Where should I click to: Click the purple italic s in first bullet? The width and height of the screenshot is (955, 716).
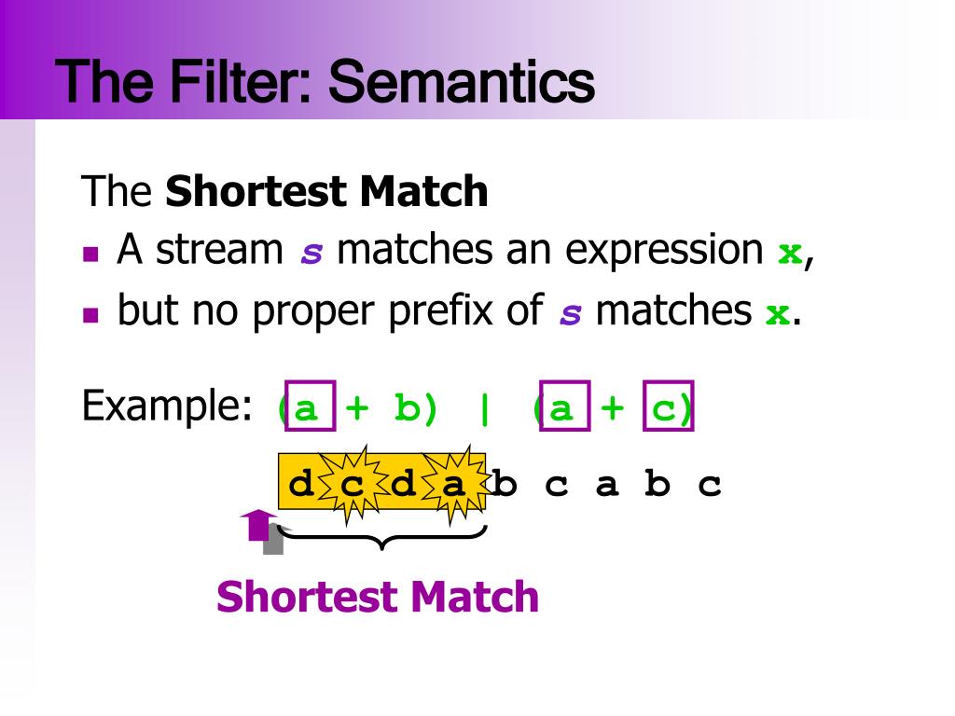click(x=311, y=253)
